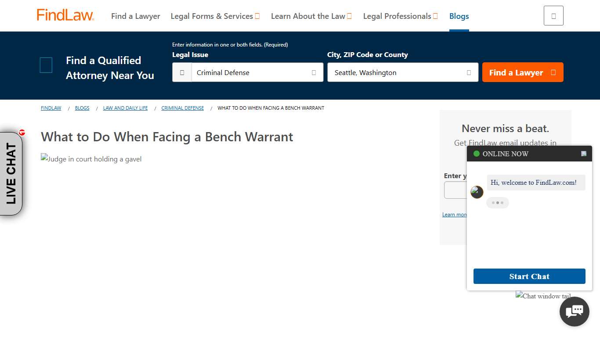
Task: Follow the BLOGS breadcrumb link
Action: (82, 108)
